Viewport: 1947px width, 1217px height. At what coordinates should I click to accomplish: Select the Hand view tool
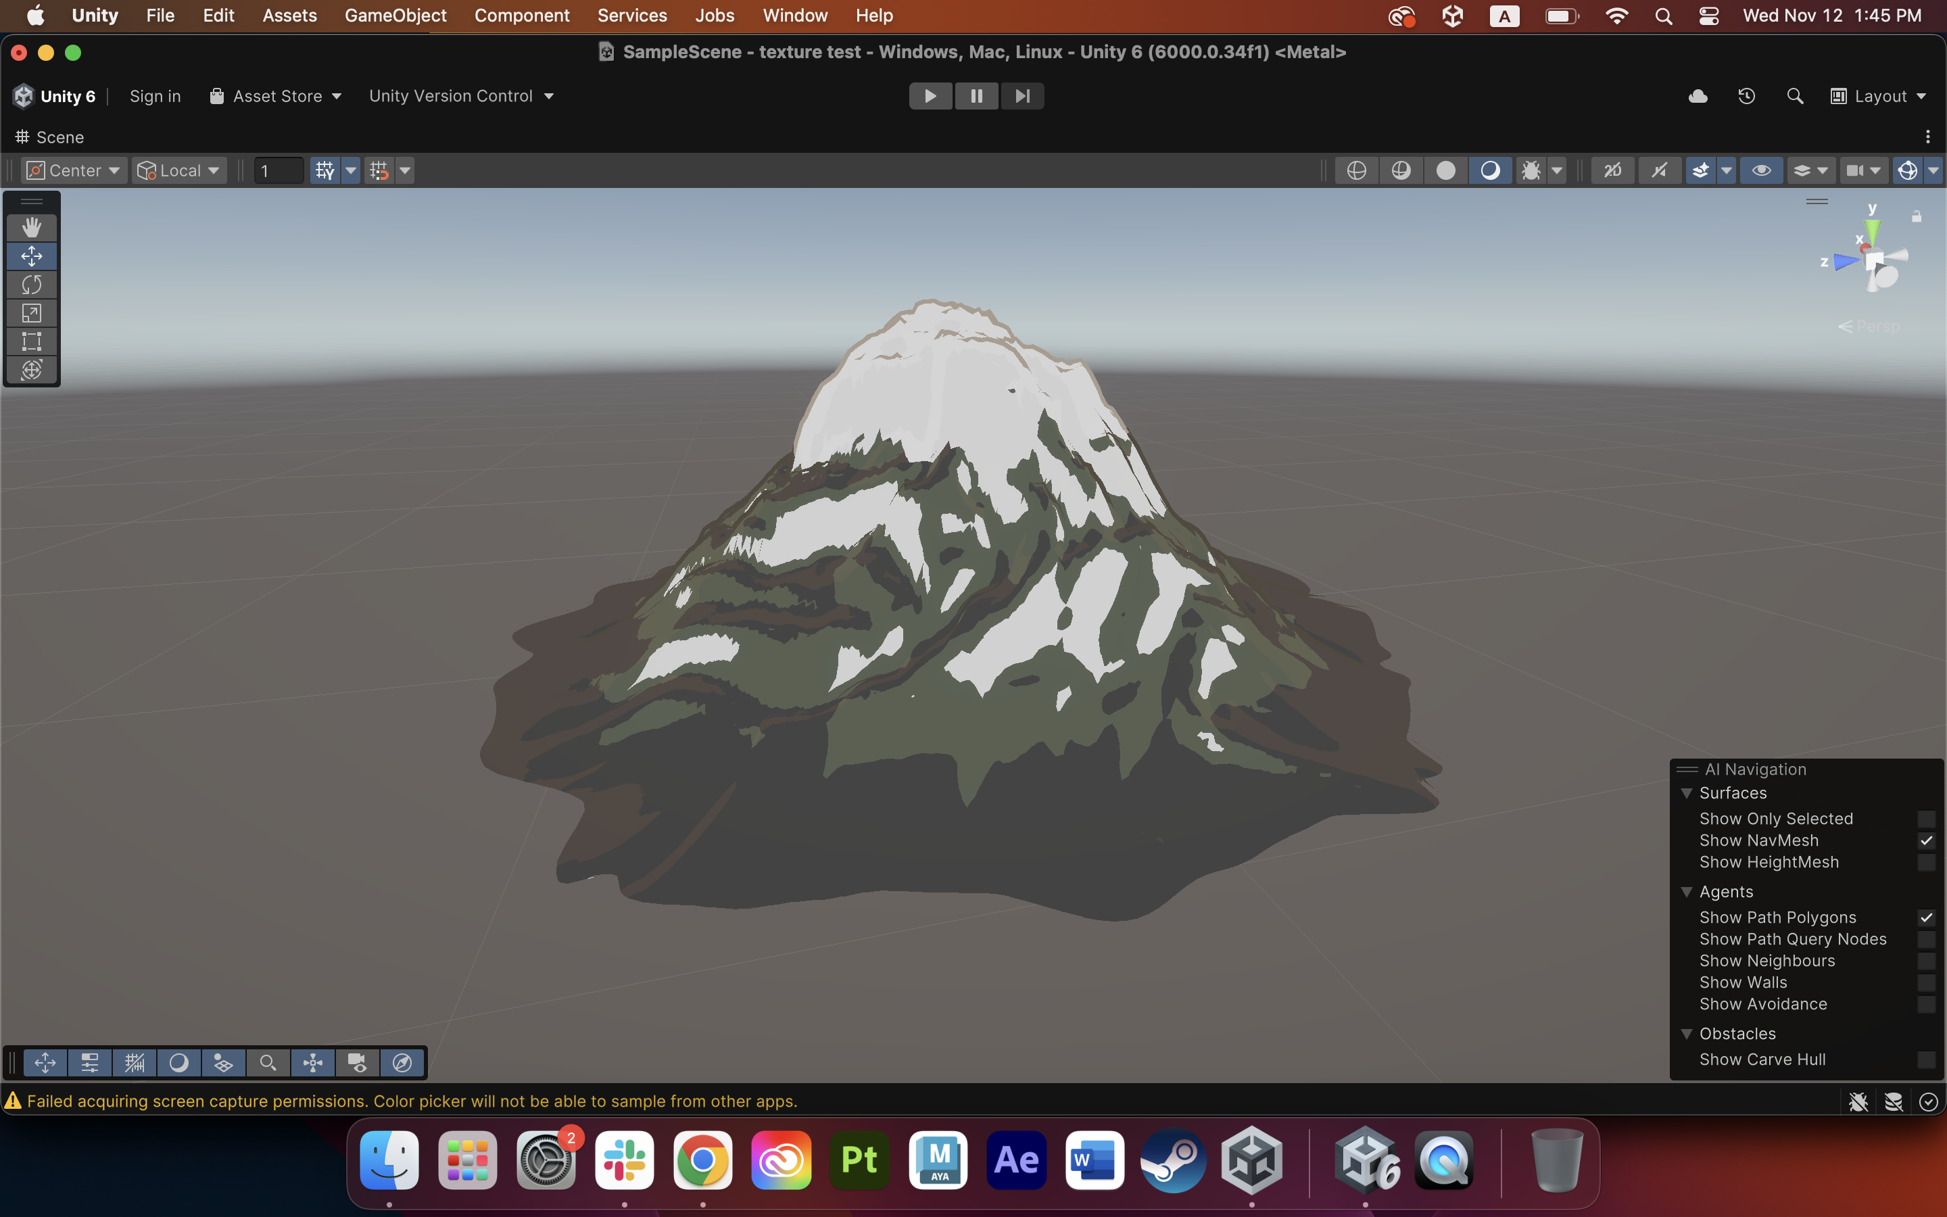pyautogui.click(x=31, y=228)
